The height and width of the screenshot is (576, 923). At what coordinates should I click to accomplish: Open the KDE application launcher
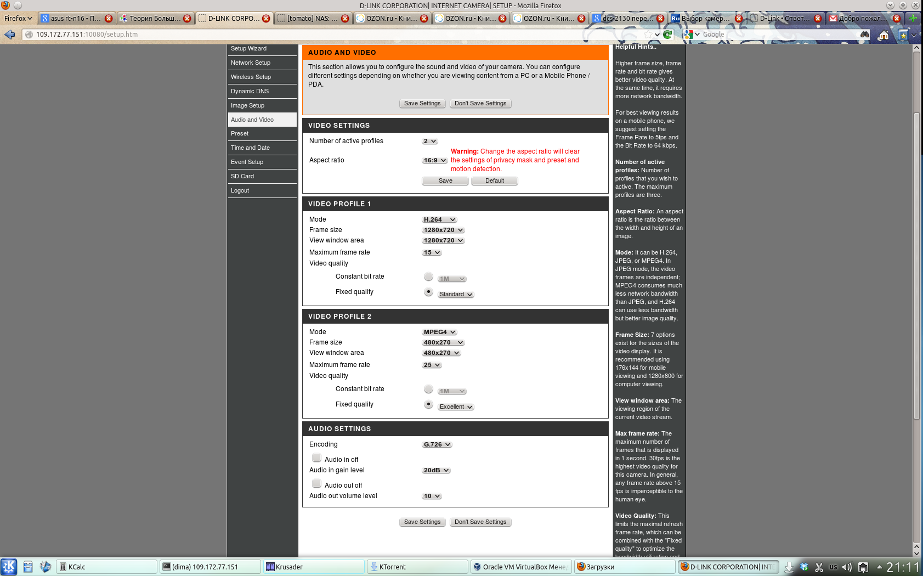(9, 567)
